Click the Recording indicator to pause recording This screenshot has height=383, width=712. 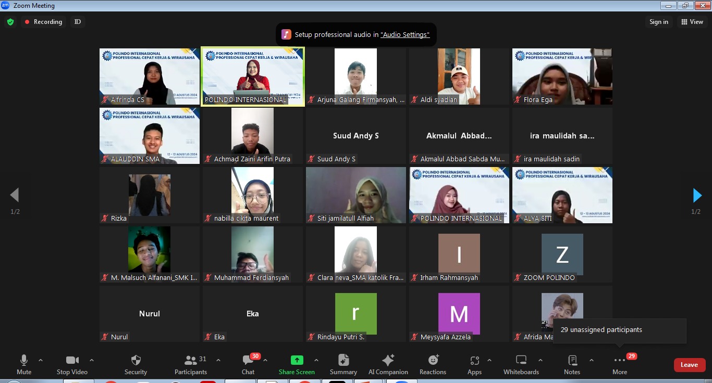point(43,22)
